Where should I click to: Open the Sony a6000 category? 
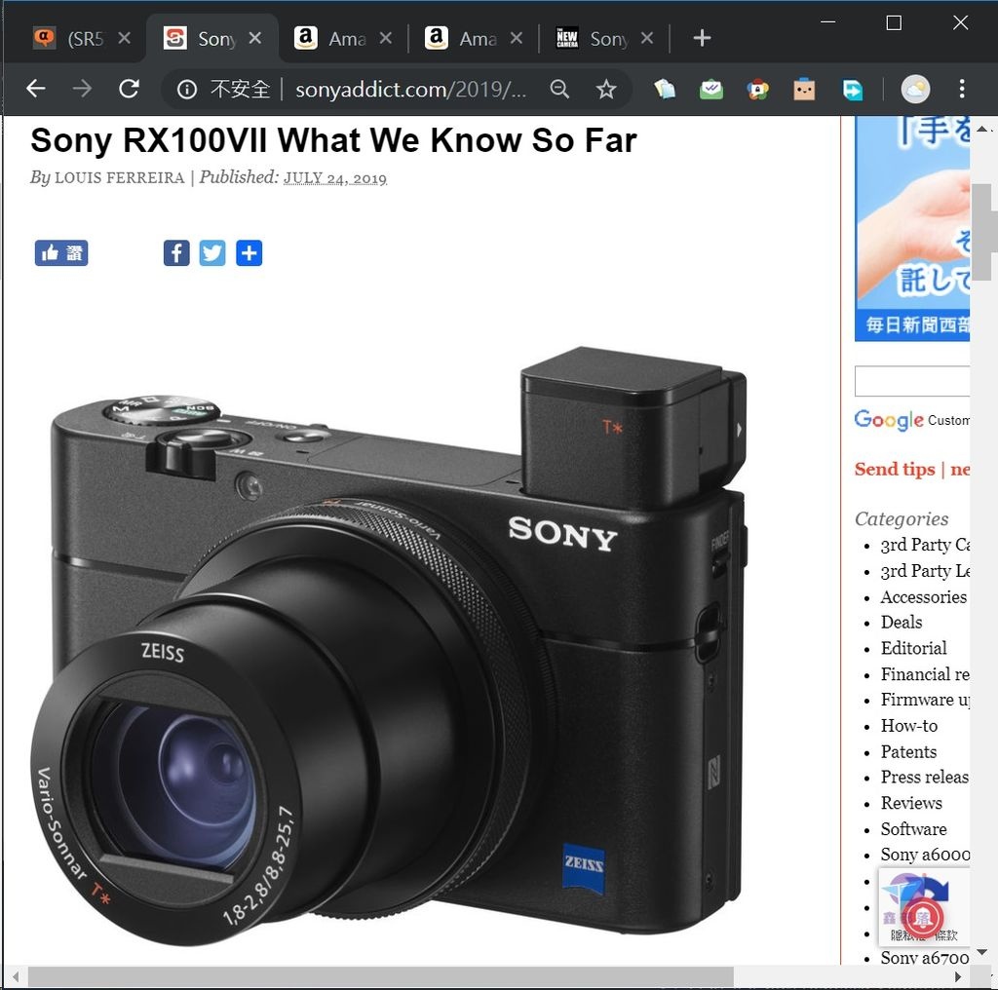coord(925,855)
